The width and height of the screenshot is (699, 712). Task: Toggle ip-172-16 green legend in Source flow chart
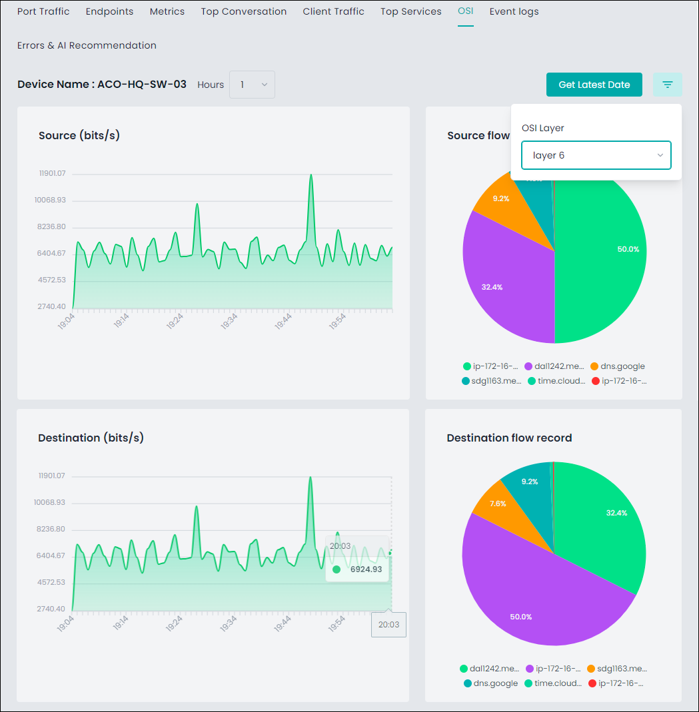[490, 366]
